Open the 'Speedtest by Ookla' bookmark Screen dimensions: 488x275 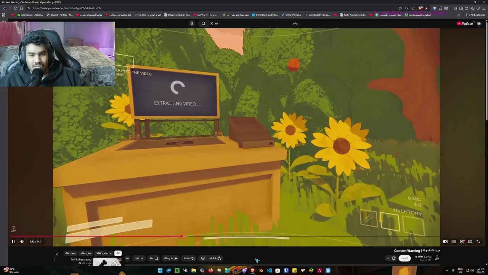(x=317, y=15)
